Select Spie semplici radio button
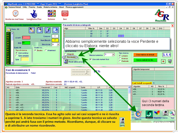Image resolution: width=178 pixels, height=133 pixels. coord(17,56)
